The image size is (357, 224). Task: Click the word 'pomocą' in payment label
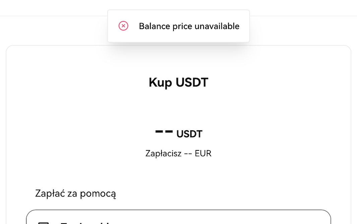coord(98,194)
